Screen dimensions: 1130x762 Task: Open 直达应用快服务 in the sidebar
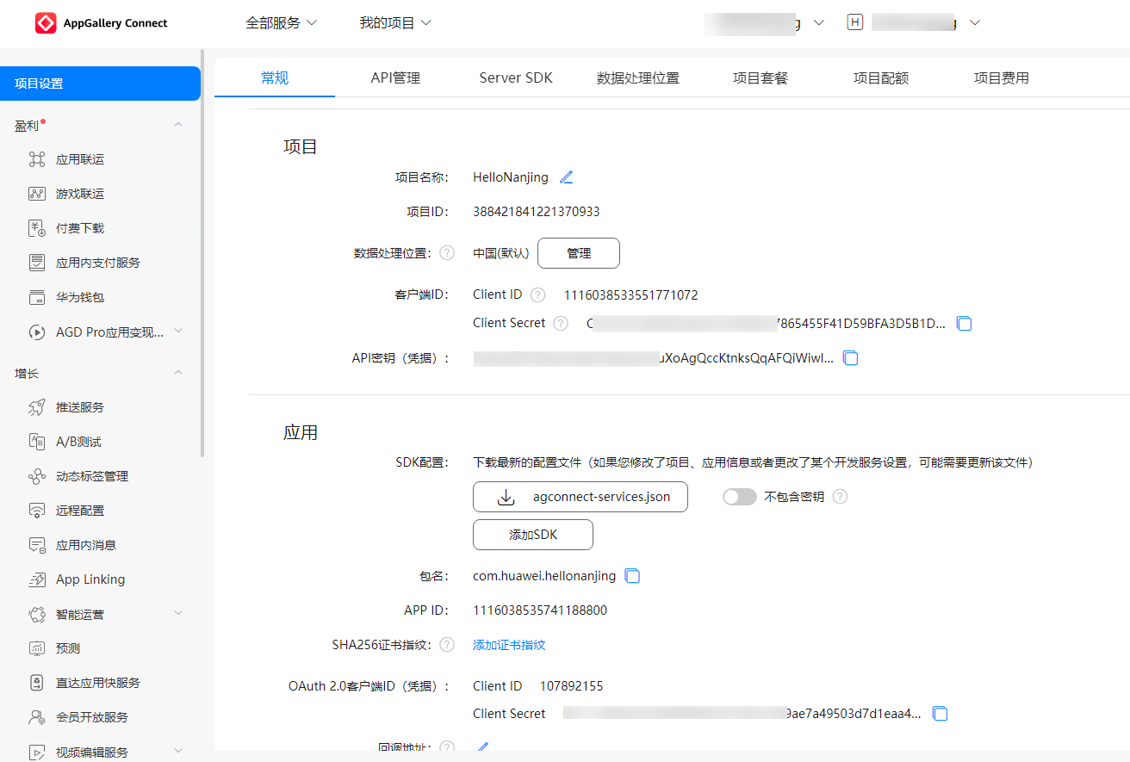100,683
